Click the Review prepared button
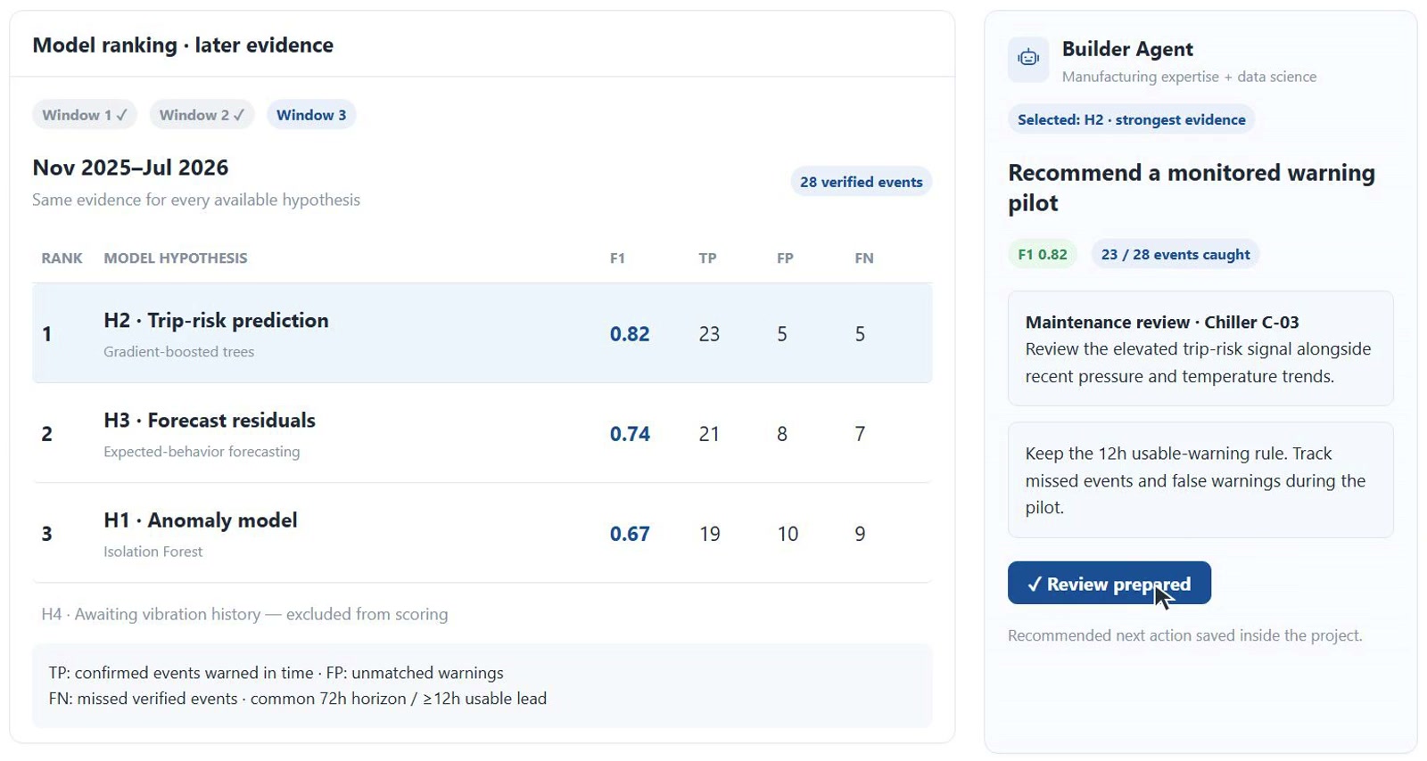1427x761 pixels. pyautogui.click(x=1109, y=584)
